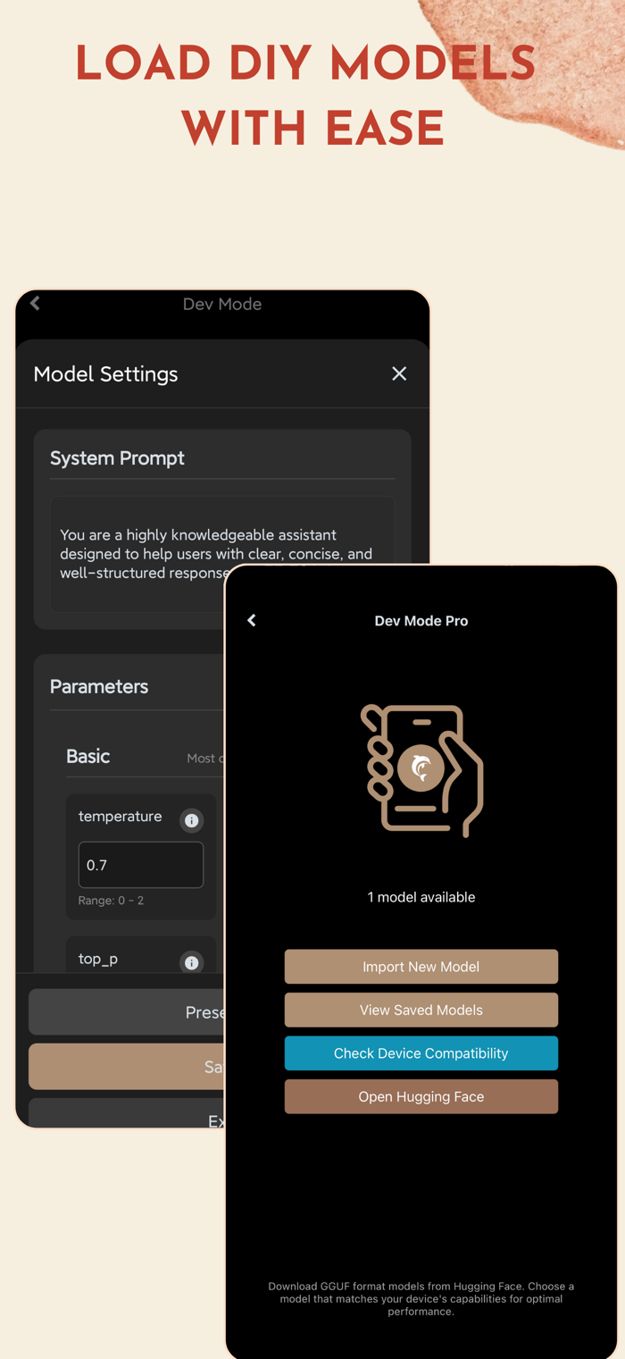The image size is (625, 1359).
Task: Close the Model Settings panel
Action: 399,373
